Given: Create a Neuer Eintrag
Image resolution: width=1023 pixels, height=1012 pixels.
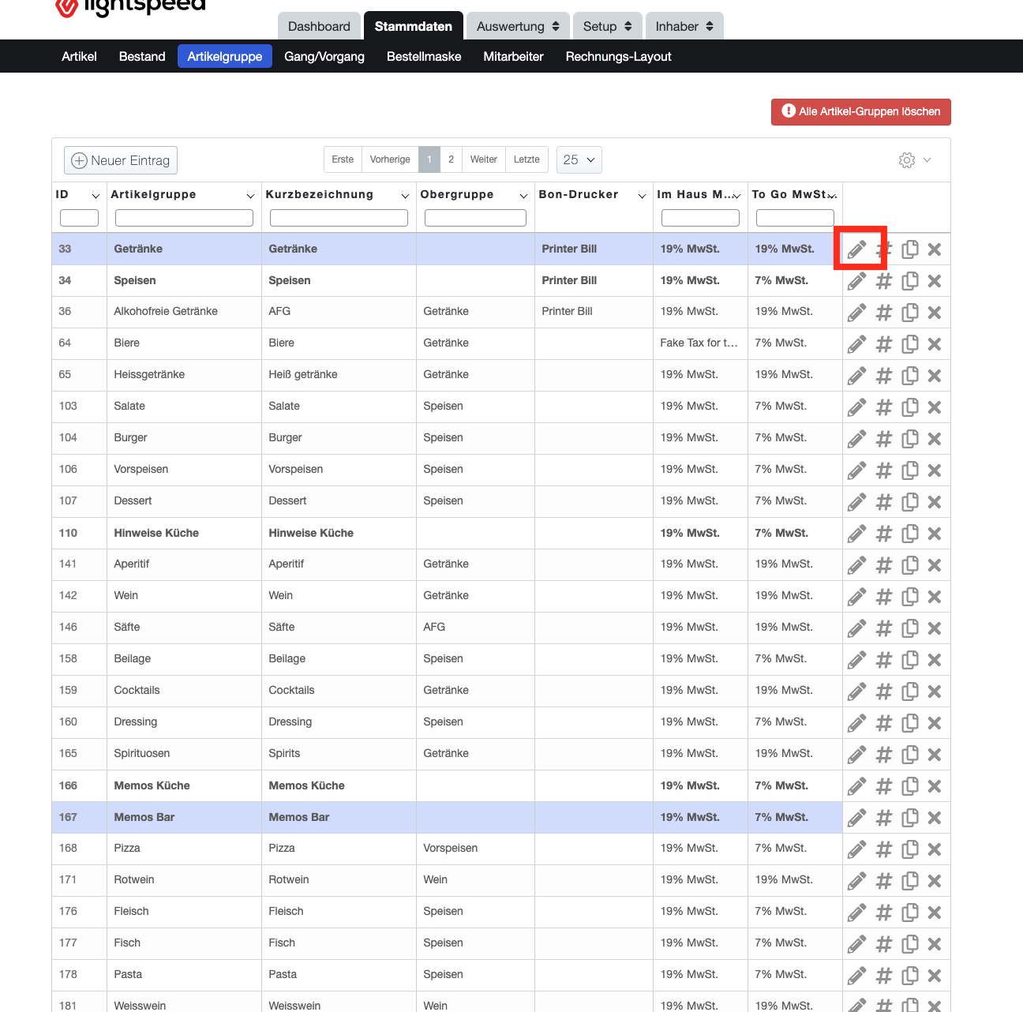Looking at the screenshot, I should coord(121,160).
